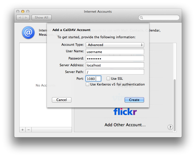196x157 pixels.
Task: Click the minus remove account button
Action: pyautogui.click(x=29, y=130)
